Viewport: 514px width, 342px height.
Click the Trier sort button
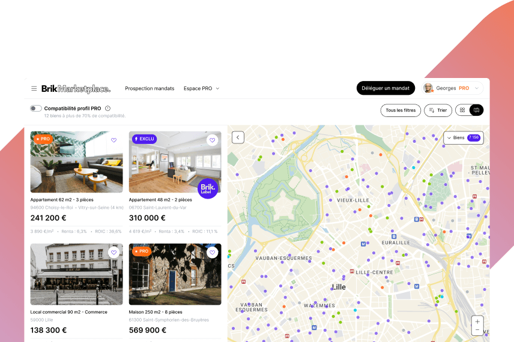(438, 110)
